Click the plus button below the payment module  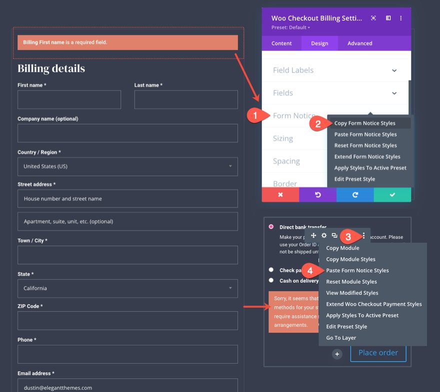[337, 354]
